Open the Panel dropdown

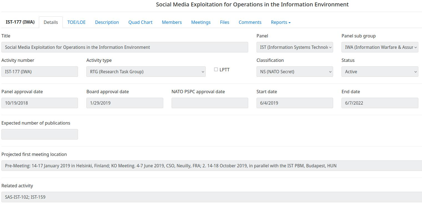pos(295,47)
